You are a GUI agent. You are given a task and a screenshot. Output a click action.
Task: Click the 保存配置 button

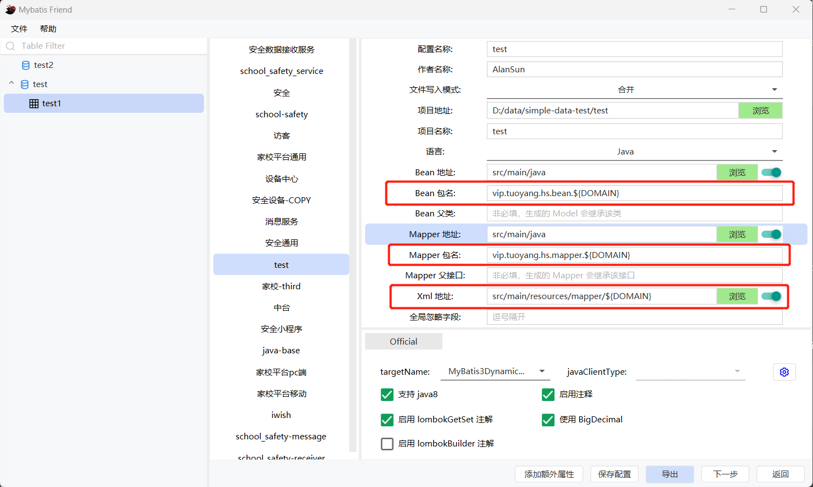(x=615, y=474)
